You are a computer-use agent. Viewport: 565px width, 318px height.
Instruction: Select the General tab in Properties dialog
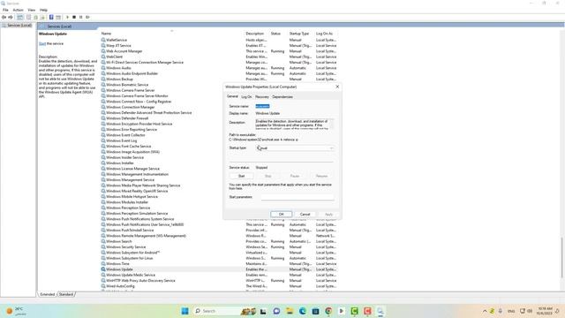[232, 96]
